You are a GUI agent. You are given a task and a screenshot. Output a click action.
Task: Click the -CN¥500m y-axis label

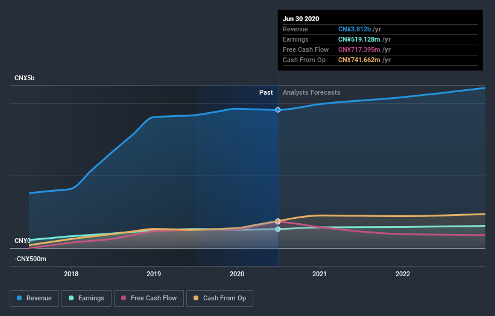click(30, 259)
